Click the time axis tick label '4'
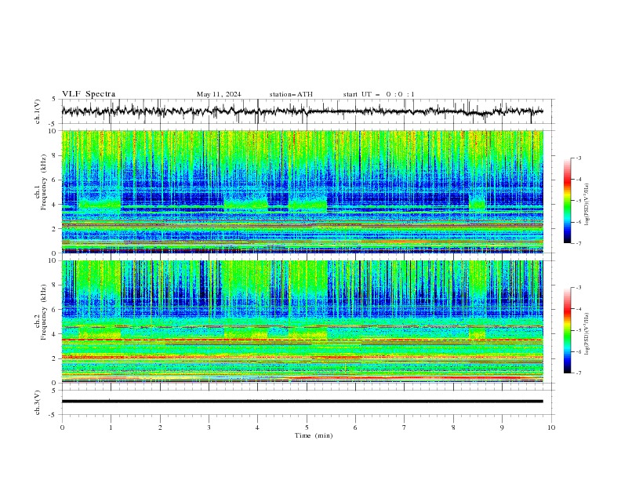 tap(257, 427)
